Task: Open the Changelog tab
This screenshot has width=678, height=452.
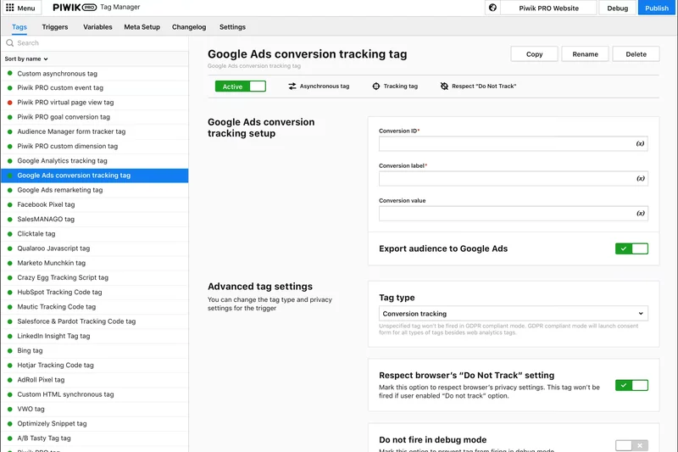Action: click(189, 27)
